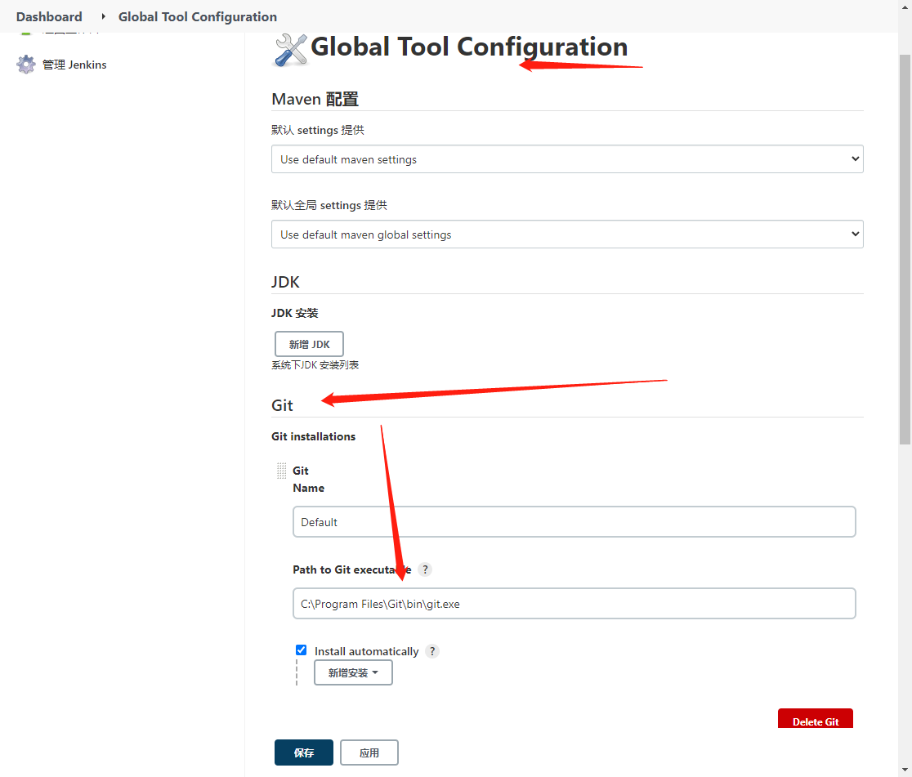This screenshot has height=777, width=912.
Task: Open 管理 Jenkins from the sidebar
Action: coord(72,64)
